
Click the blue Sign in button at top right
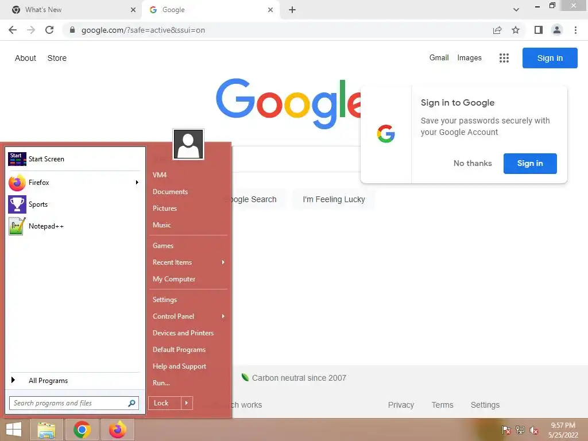pos(550,58)
